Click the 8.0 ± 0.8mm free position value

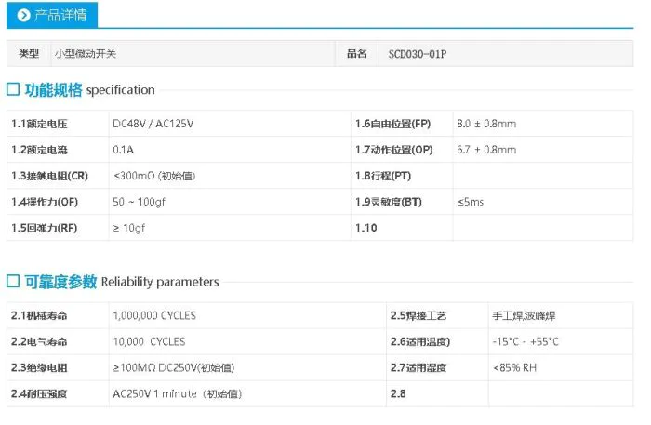(485, 124)
